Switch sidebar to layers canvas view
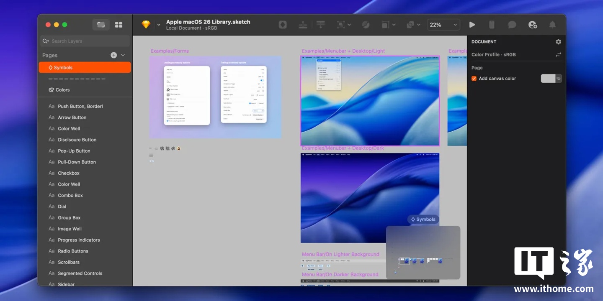The height and width of the screenshot is (301, 603). (101, 25)
